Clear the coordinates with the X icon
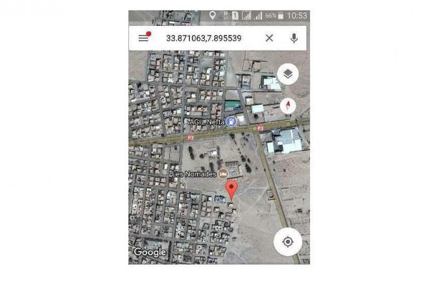 tap(269, 38)
